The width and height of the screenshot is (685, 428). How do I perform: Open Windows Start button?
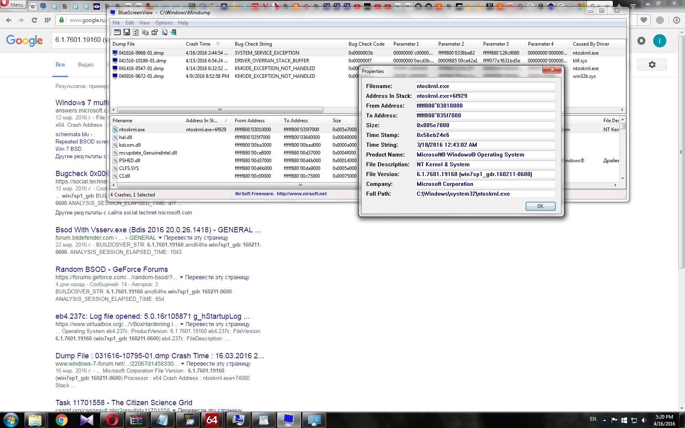tap(11, 420)
